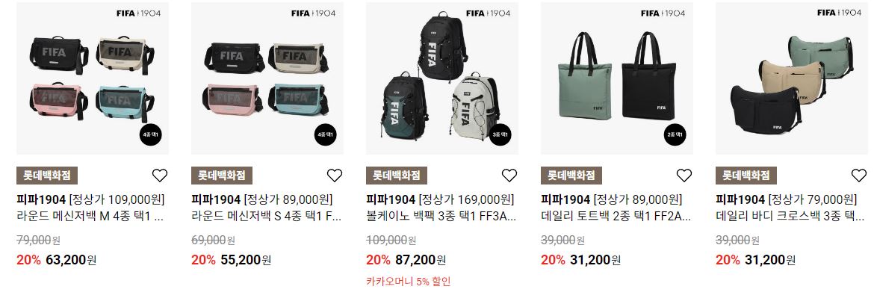Toggle the wishlist heart for 라운드 메신저백 S

(335, 176)
